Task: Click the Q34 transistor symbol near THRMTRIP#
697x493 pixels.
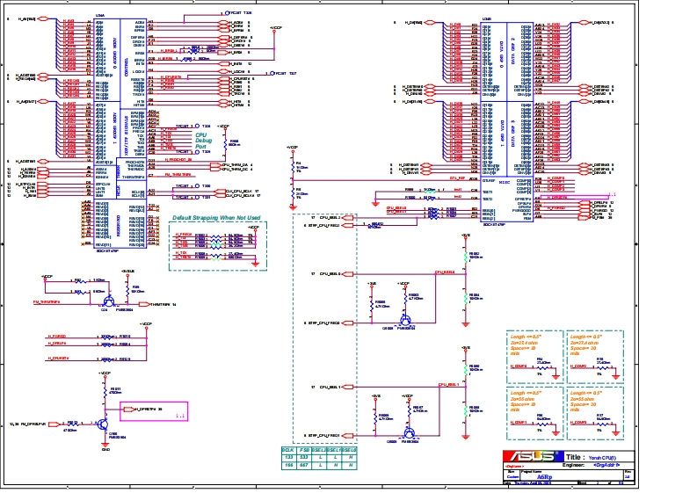Action: point(106,303)
